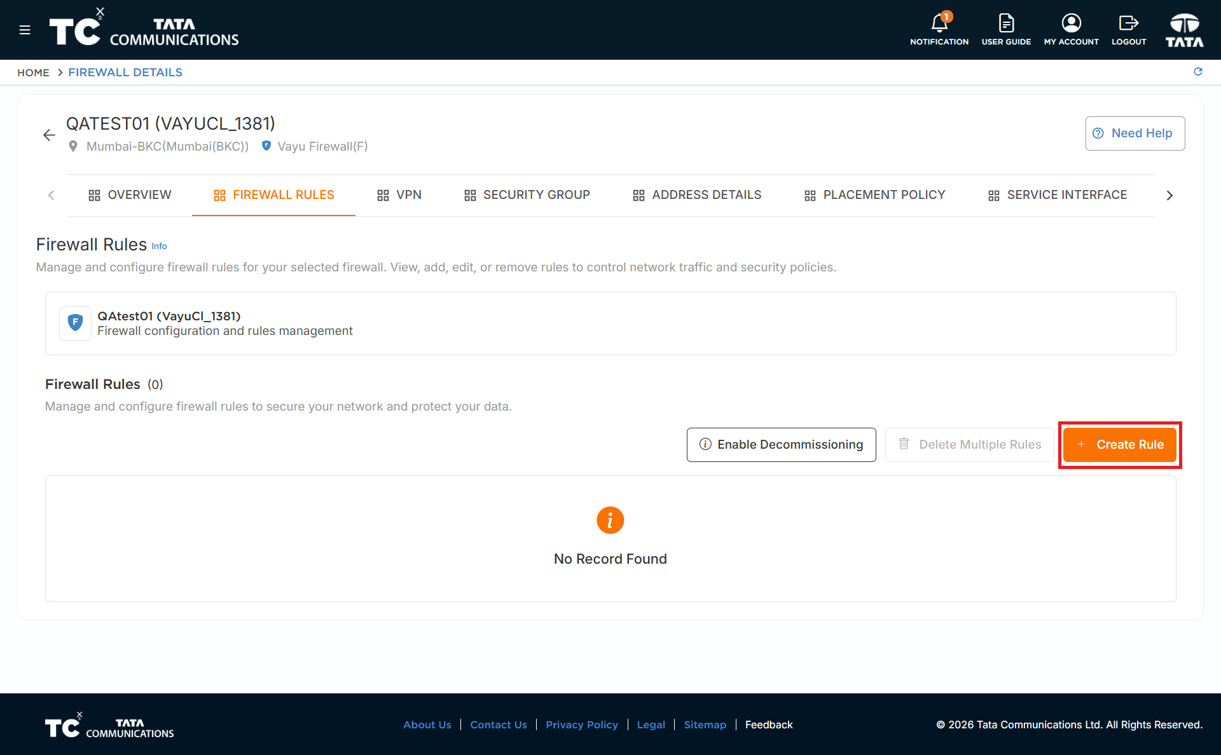This screenshot has height=755, width=1221.
Task: Click the footer Tata Communications logo
Action: tap(109, 724)
